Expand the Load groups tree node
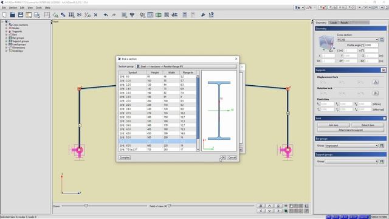 tap(6, 44)
